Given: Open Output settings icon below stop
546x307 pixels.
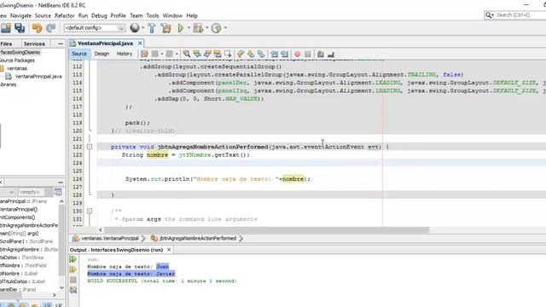Looking at the screenshot, I should point(73,290).
